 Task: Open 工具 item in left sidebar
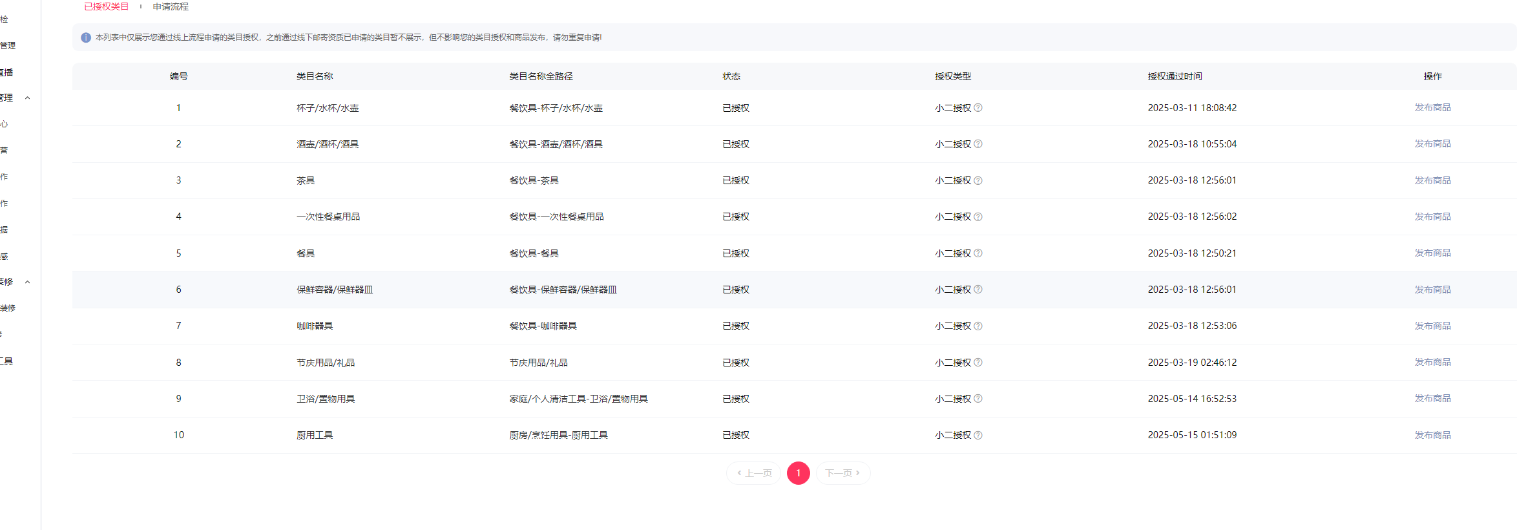[6, 361]
